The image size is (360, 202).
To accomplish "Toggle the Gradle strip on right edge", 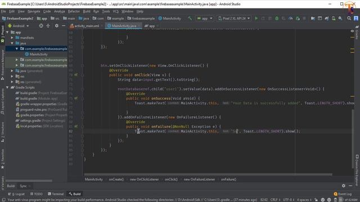I will 357,33.
